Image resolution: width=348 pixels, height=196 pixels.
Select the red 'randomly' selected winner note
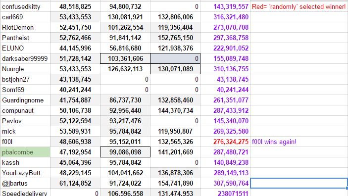click(x=299, y=6)
